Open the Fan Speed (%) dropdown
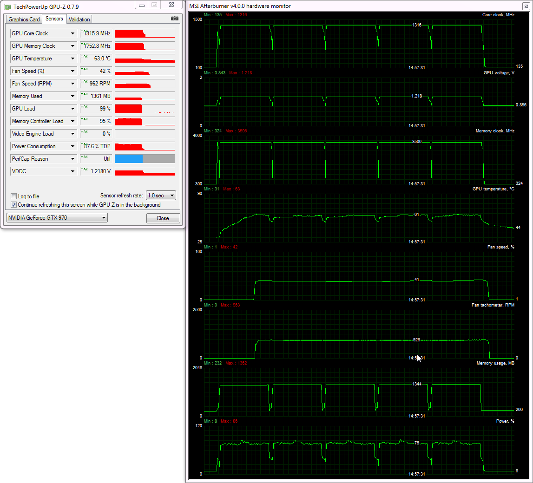Viewport: 533px width, 483px height. (x=72, y=71)
